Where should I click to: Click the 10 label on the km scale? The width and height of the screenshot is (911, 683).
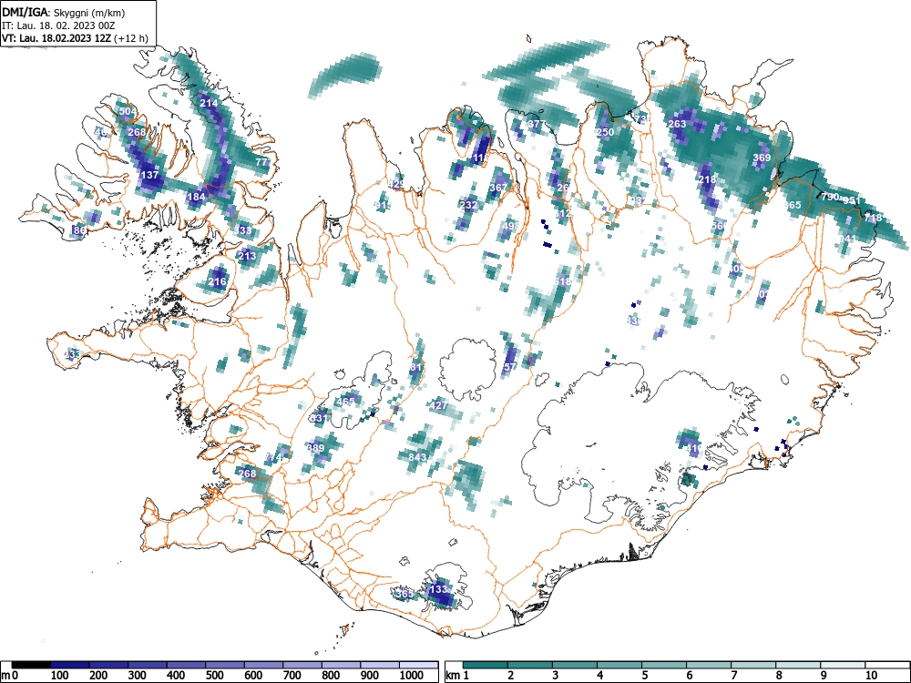[870, 676]
